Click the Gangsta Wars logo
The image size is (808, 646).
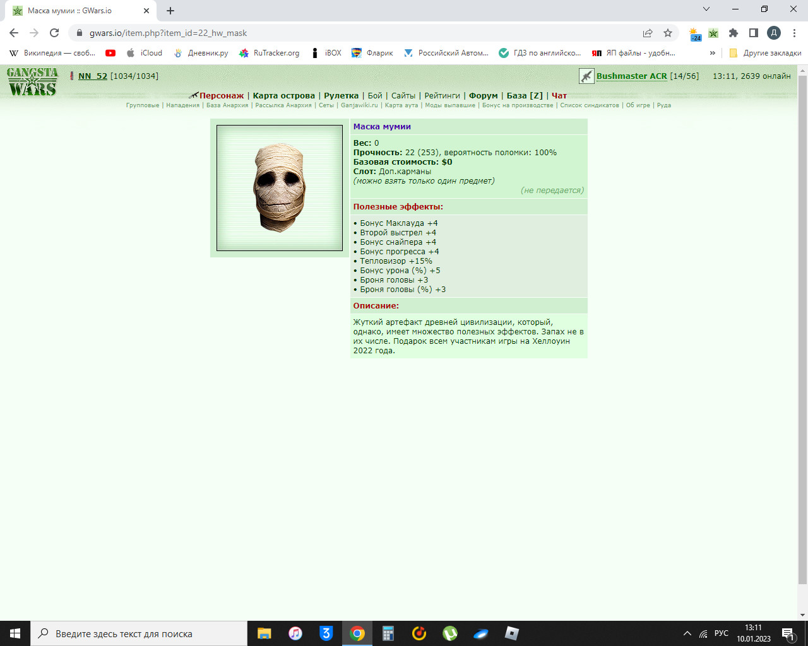click(x=33, y=82)
